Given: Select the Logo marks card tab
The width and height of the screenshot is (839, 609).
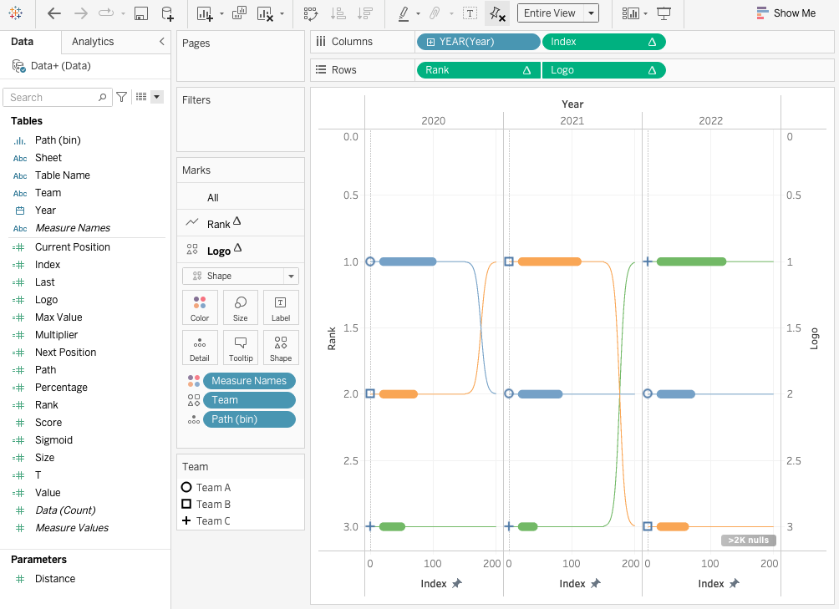Looking at the screenshot, I should (240, 251).
